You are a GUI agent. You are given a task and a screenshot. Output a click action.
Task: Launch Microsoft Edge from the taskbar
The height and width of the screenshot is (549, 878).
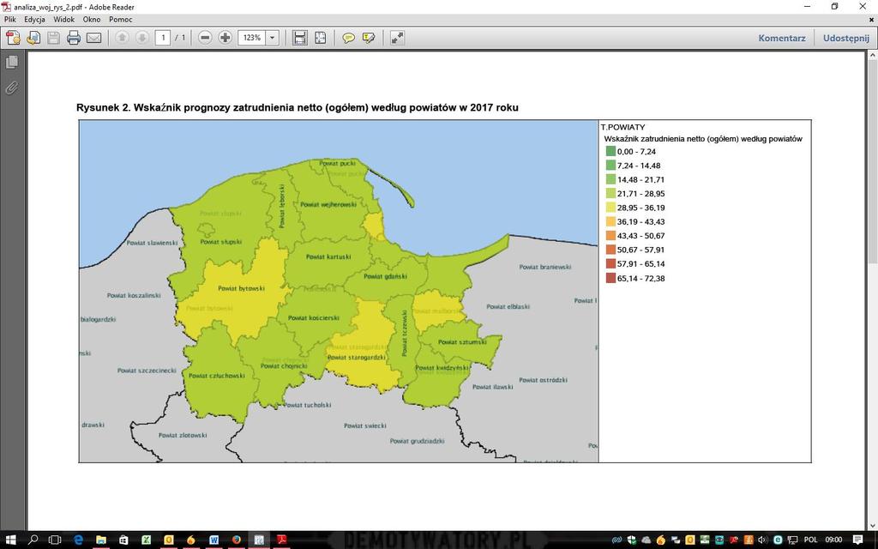tap(78, 540)
